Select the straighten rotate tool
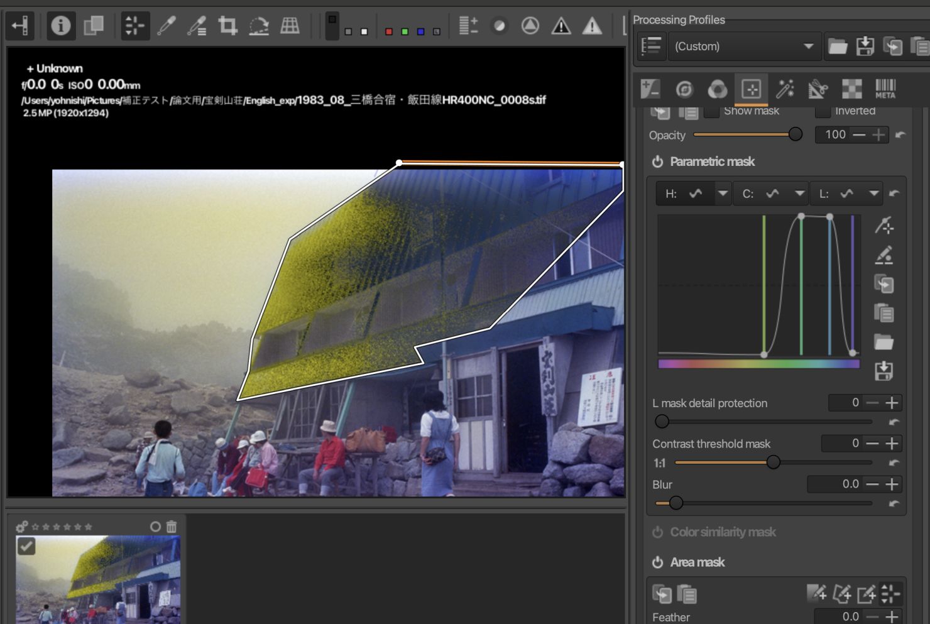Viewport: 930px width, 624px height. pos(258,26)
